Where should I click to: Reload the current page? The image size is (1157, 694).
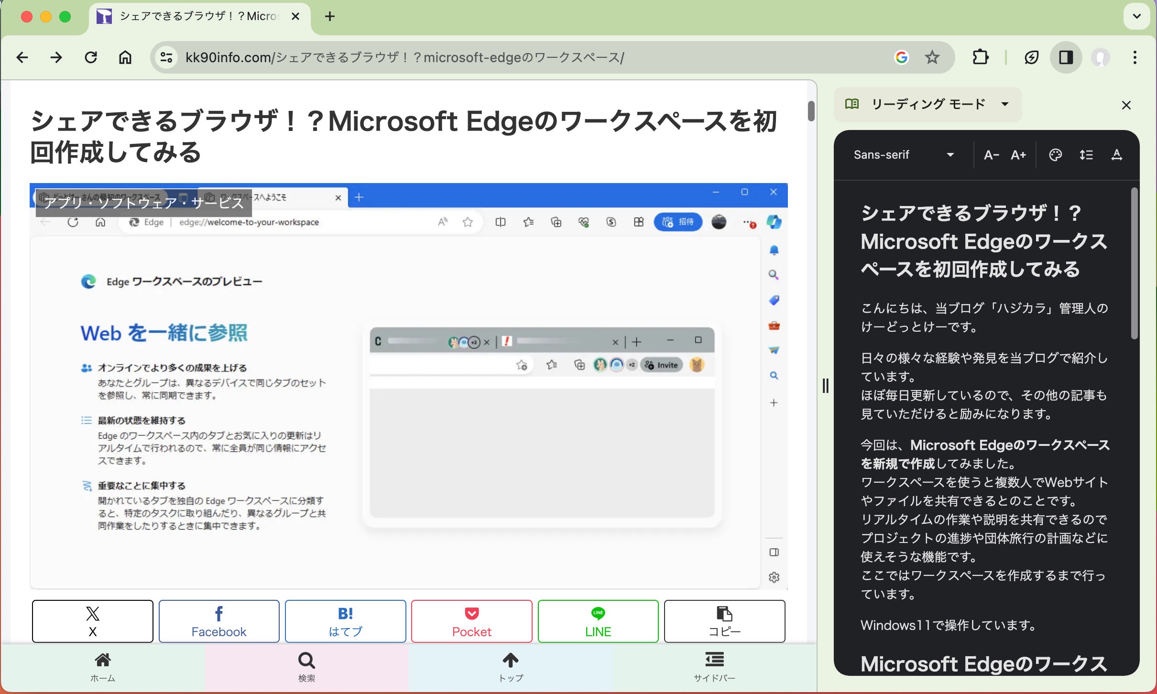[91, 58]
